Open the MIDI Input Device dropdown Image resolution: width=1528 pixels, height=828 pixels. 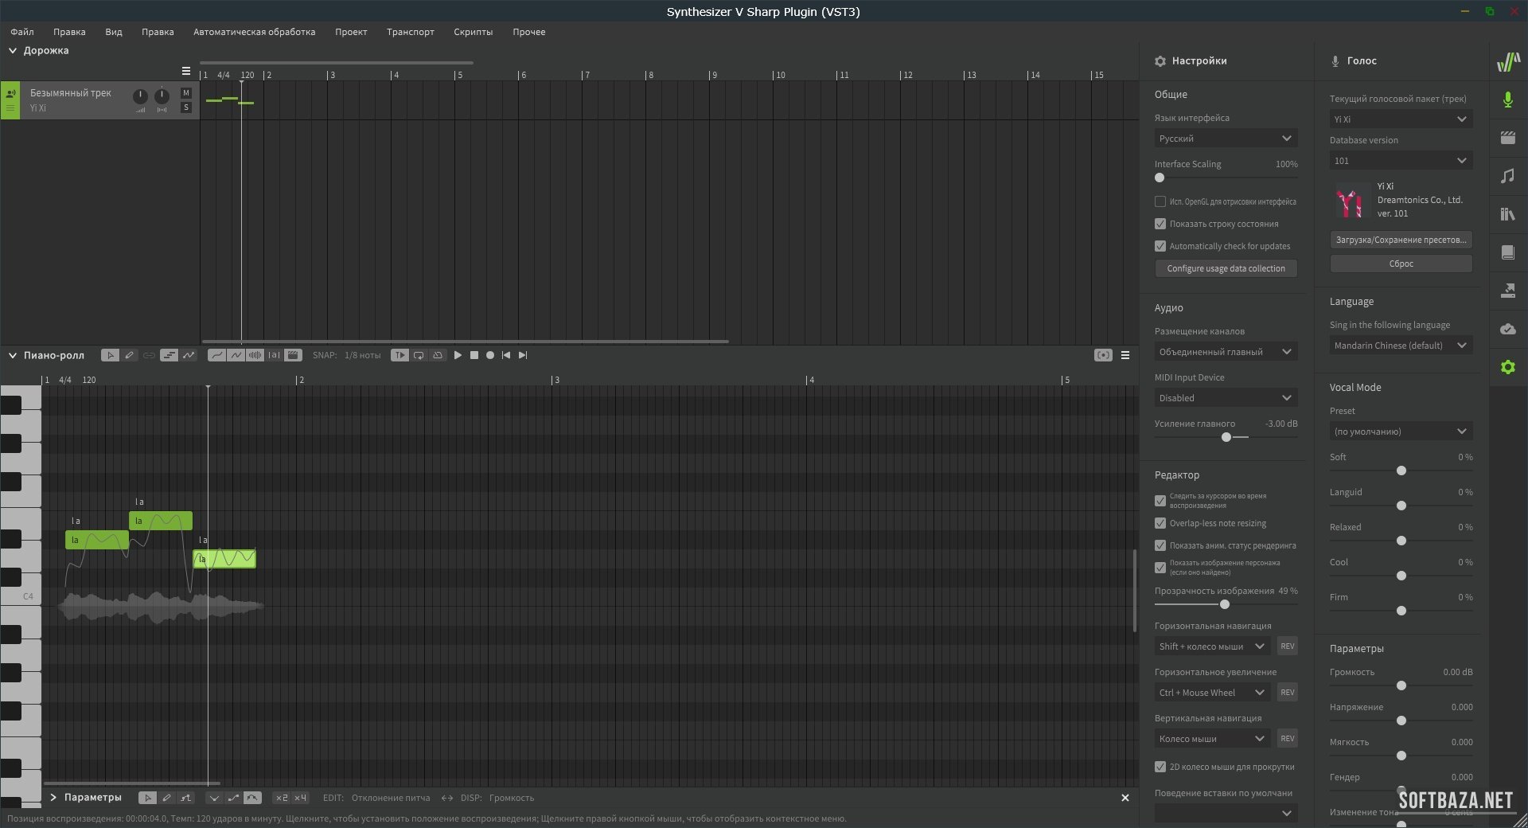[x=1226, y=398]
